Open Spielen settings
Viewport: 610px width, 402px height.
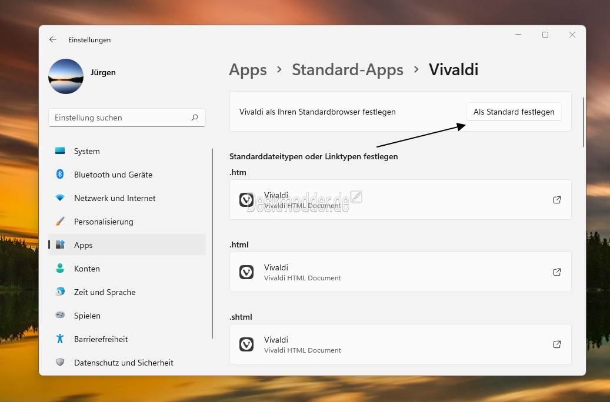tap(127, 316)
